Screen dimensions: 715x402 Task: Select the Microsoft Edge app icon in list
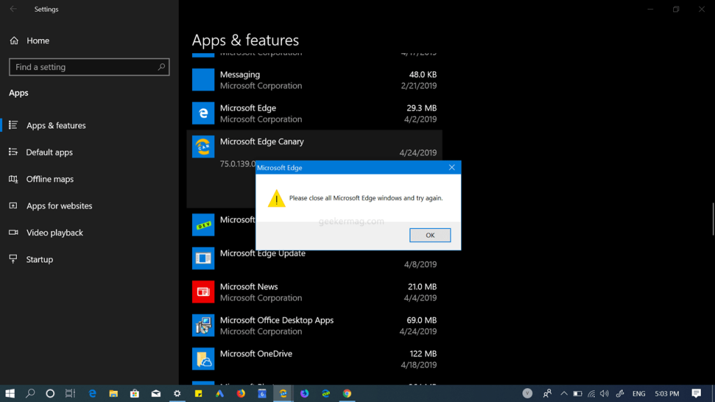click(x=203, y=113)
